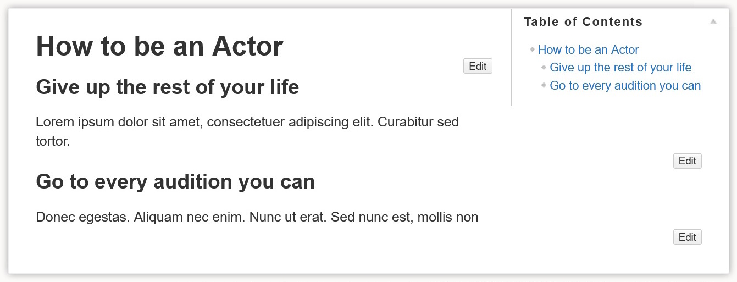Click the large 'How to be an Actor' page heading
Image resolution: width=737 pixels, height=282 pixels.
159,46
